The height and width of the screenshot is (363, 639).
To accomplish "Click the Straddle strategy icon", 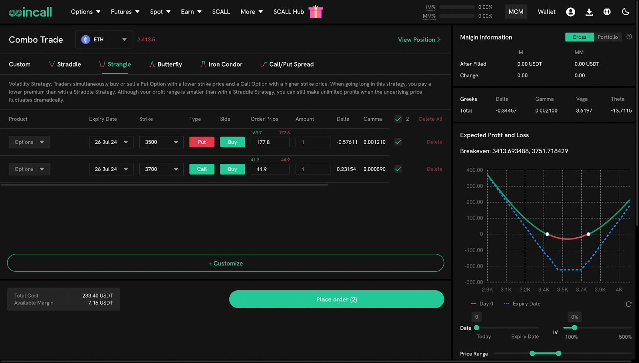I will (x=52, y=64).
